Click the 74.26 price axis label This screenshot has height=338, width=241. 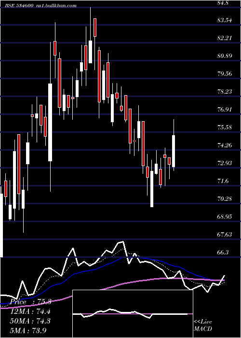pos(225,145)
